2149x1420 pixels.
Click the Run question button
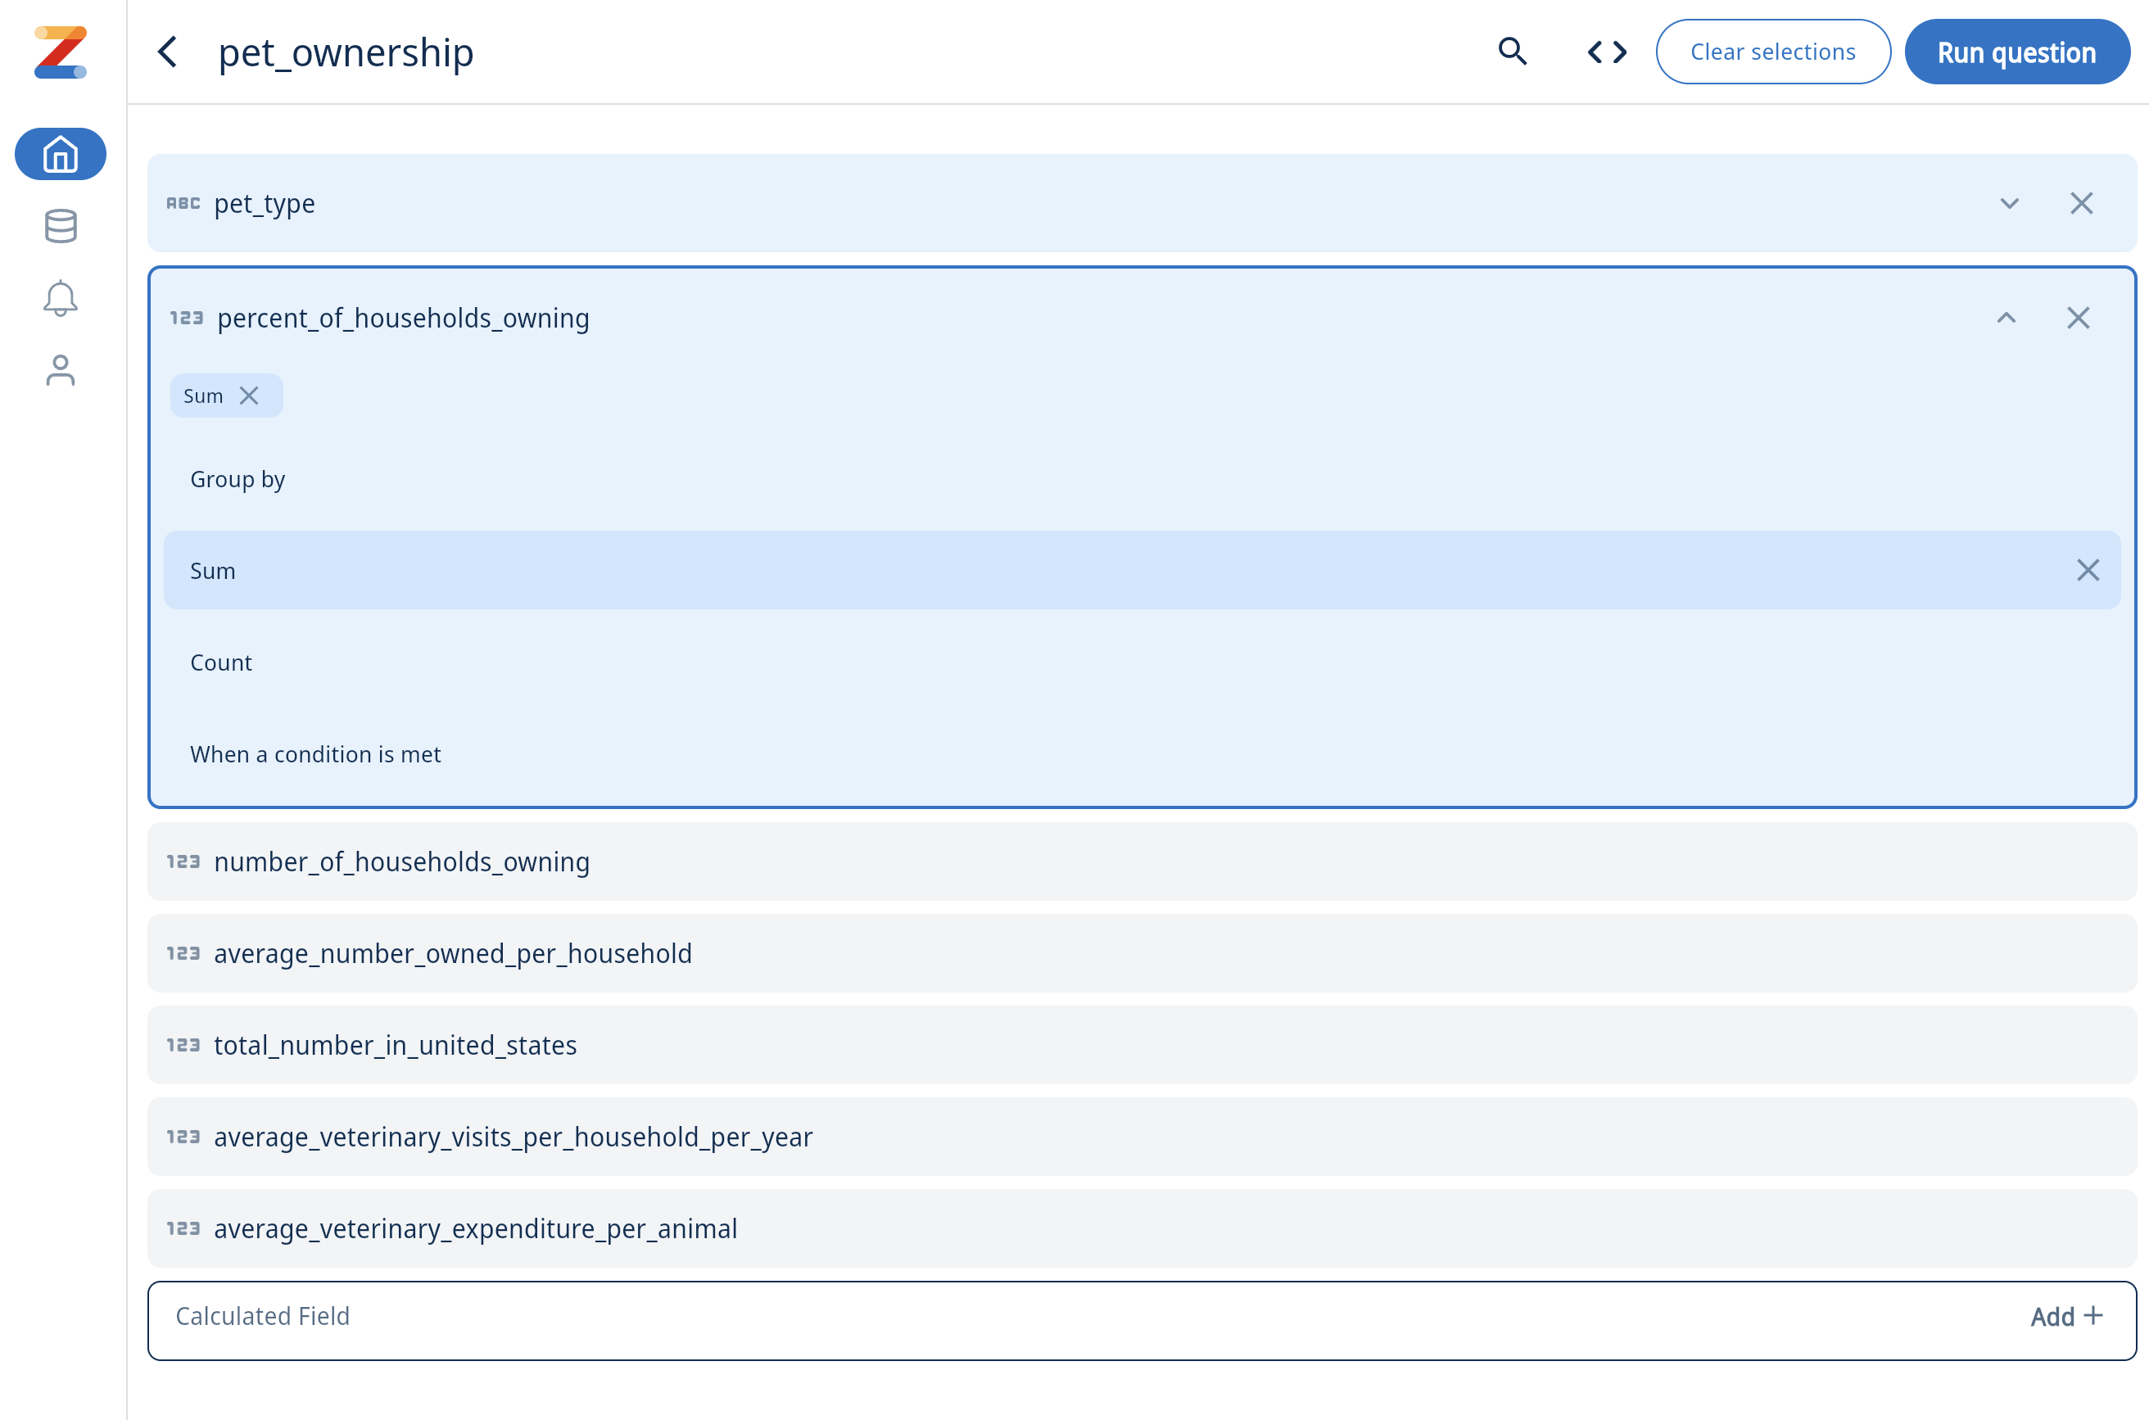pos(2017,52)
